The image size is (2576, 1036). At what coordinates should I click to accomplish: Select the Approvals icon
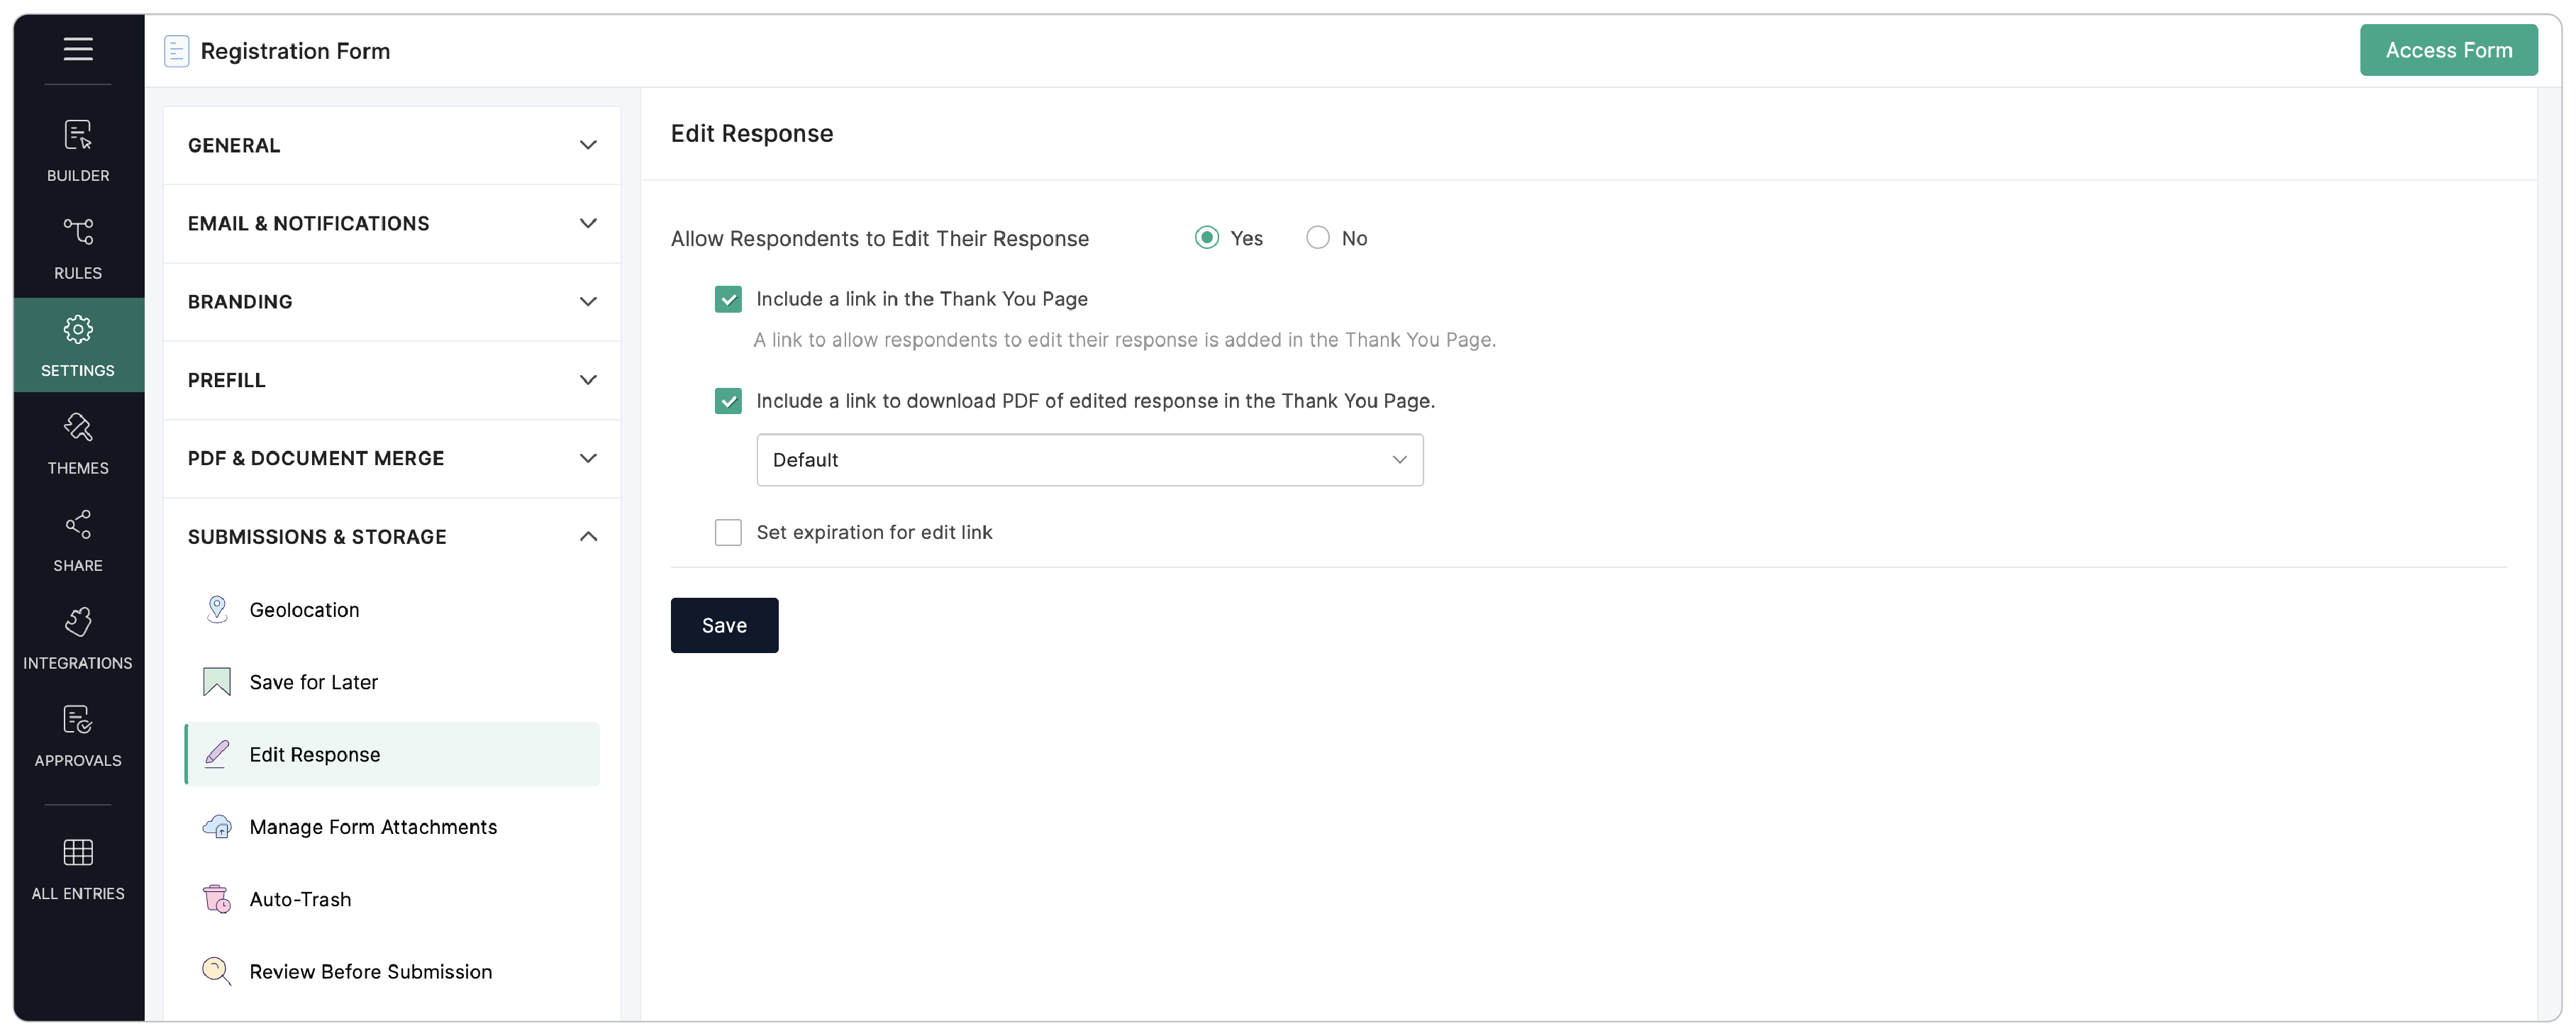[78, 735]
